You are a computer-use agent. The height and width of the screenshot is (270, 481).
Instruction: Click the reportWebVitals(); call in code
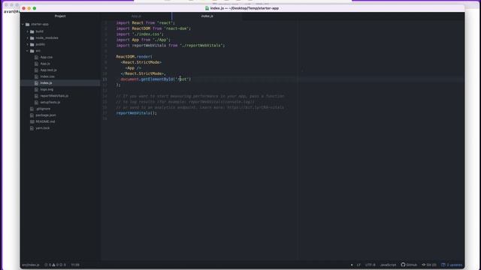pos(136,113)
